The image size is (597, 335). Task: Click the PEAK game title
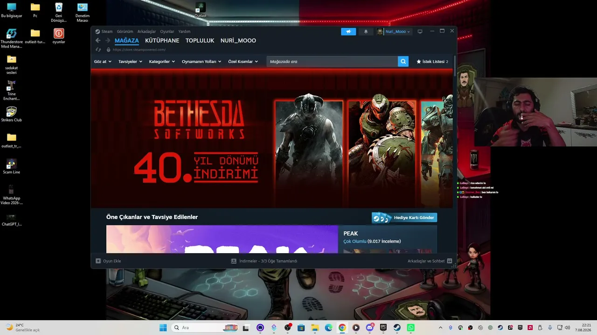[x=351, y=234]
